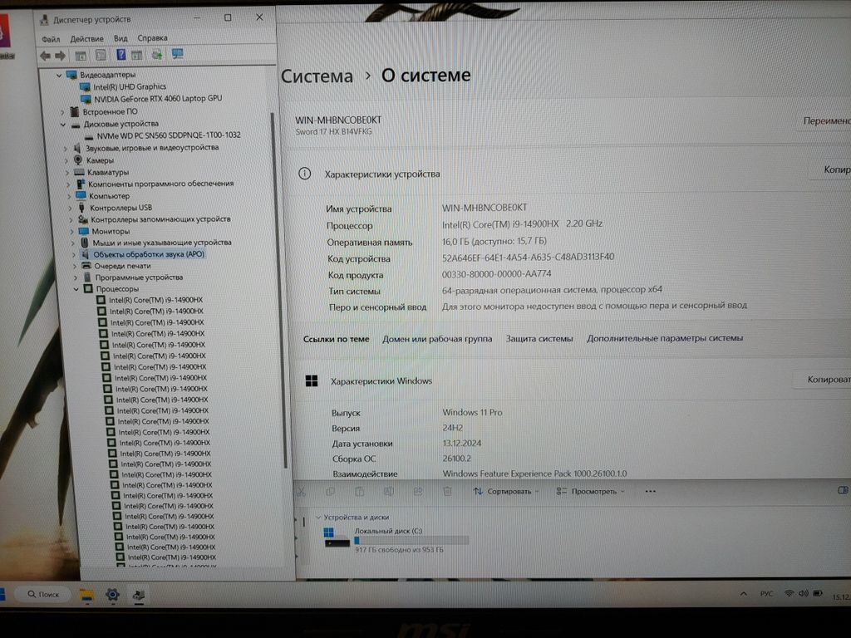
Task: Click the Защита системы link
Action: coord(539,339)
